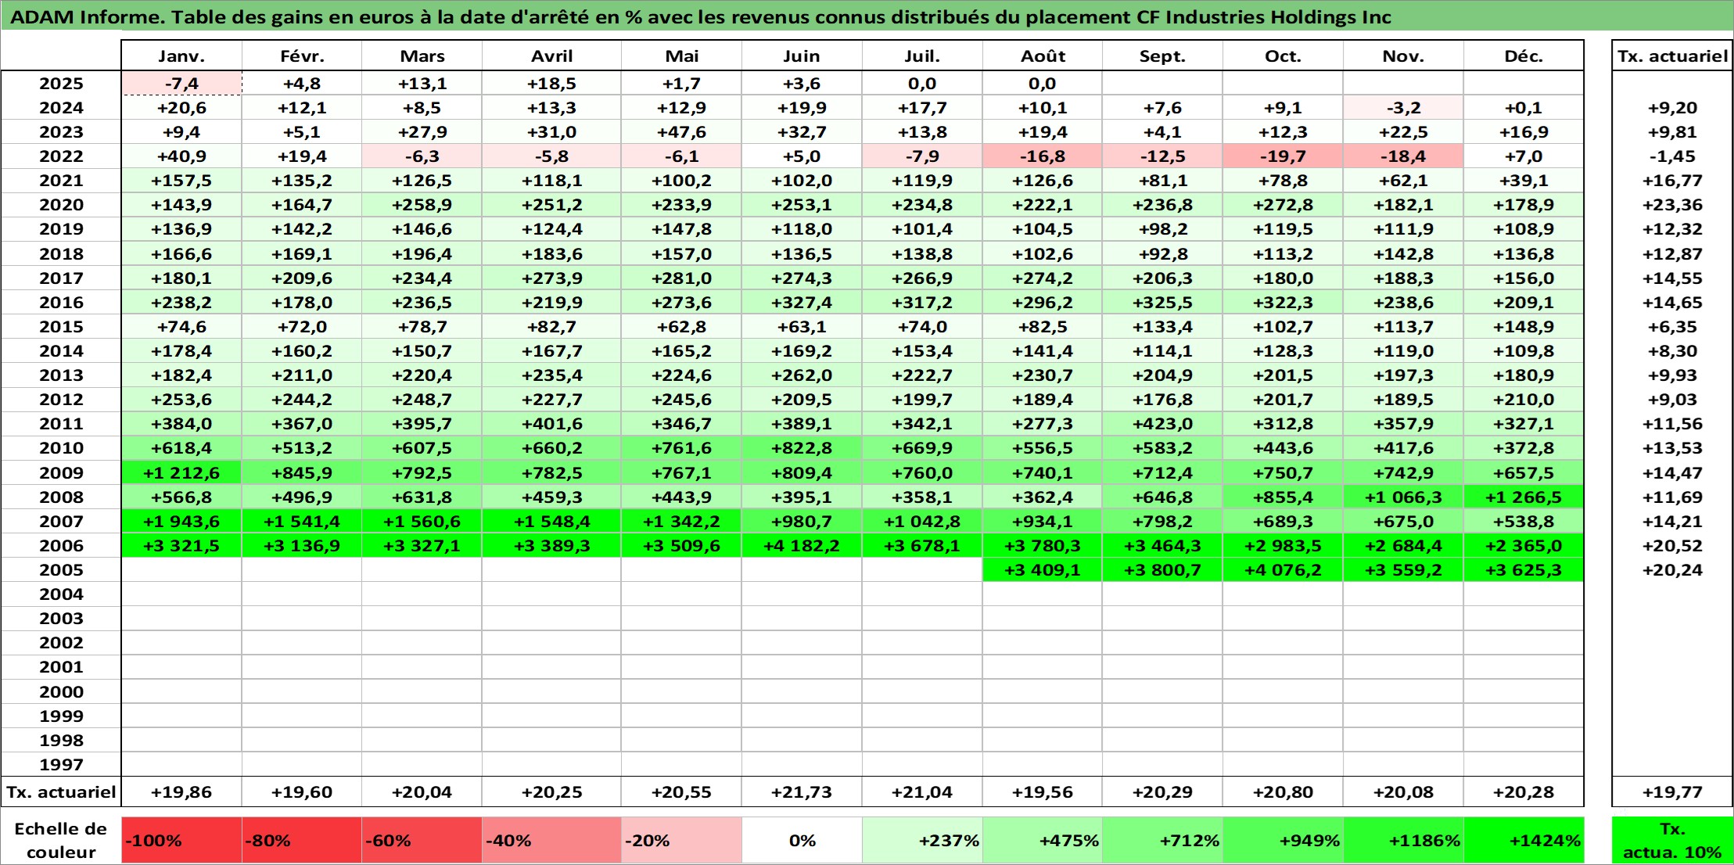Click the Tx. actua. 10% green box
This screenshot has width=1734, height=865.
pos(1672,841)
